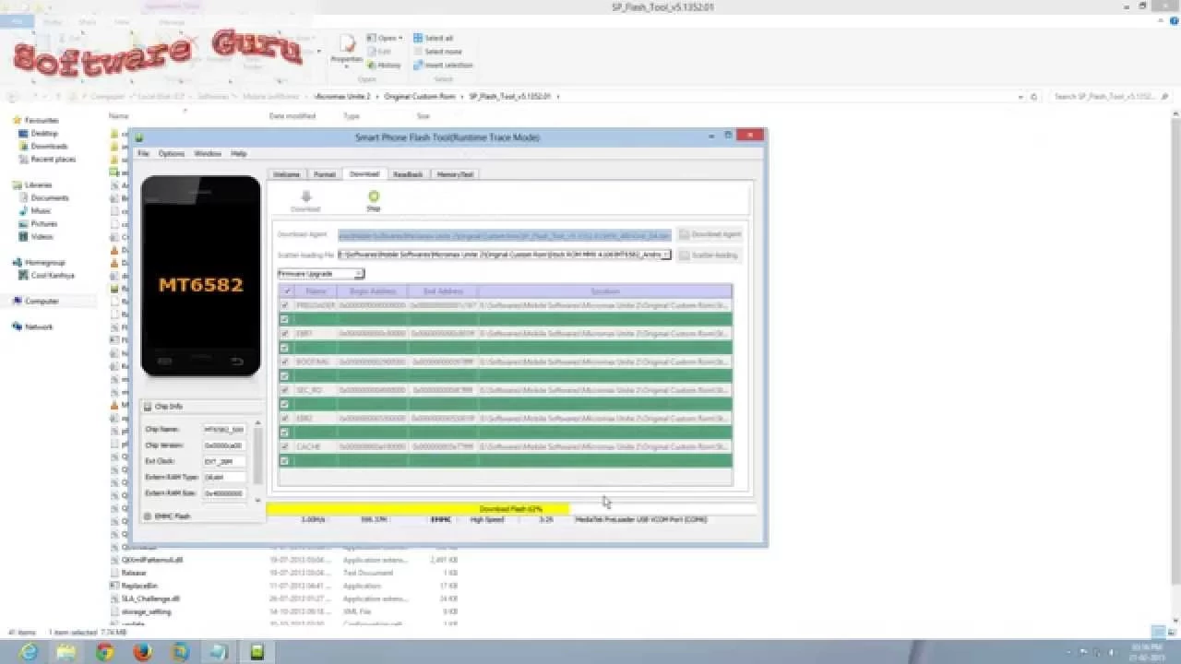Open the Welcome tab

(x=286, y=174)
